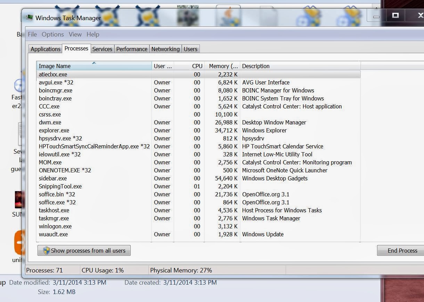This screenshot has width=424, height=302.
Task: Sort by Description column header
Action: (x=300, y=66)
